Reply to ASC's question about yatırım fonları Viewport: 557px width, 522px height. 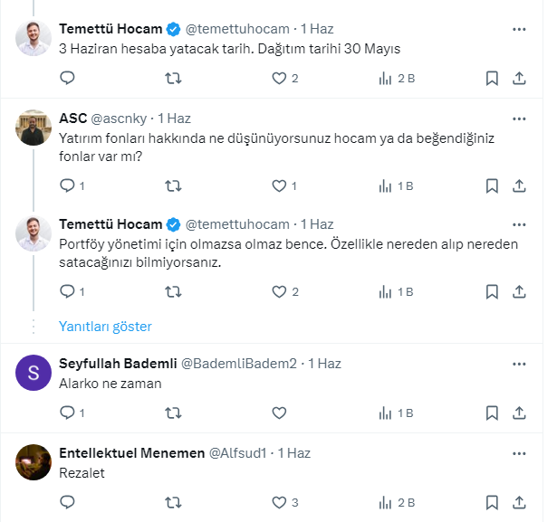(x=66, y=186)
